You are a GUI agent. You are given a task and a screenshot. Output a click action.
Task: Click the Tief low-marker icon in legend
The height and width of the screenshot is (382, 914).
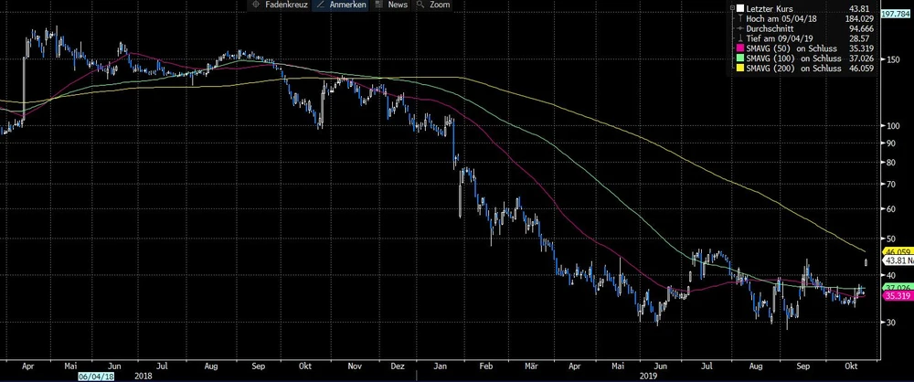[739, 37]
